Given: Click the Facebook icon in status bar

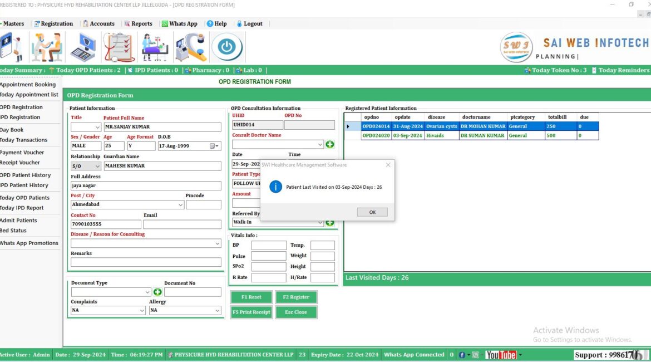Looking at the screenshot, I should coord(463,355).
